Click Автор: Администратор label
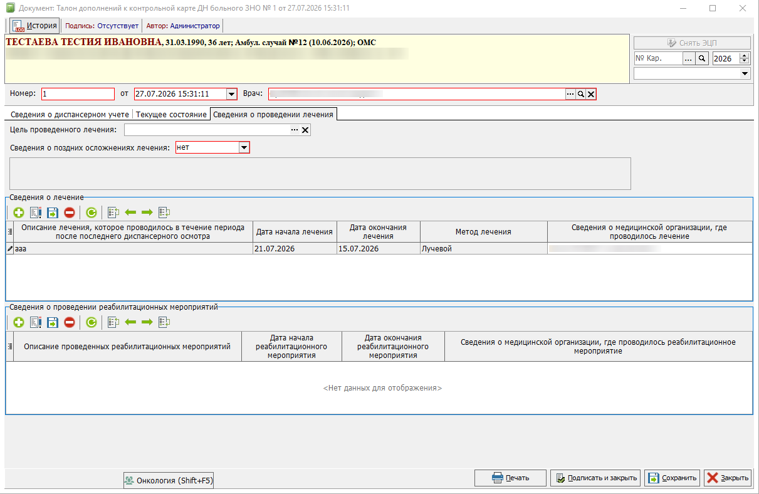759x494 pixels. coord(183,26)
